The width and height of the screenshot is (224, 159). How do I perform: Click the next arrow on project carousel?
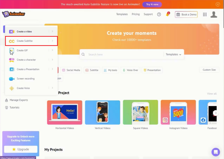tap(216, 113)
